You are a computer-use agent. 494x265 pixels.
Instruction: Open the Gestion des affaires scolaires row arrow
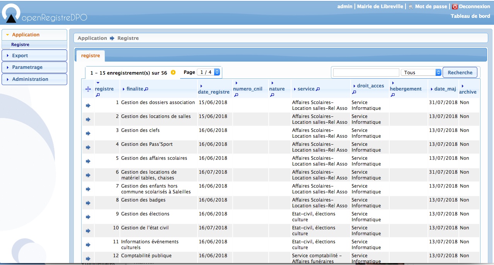[88, 161]
